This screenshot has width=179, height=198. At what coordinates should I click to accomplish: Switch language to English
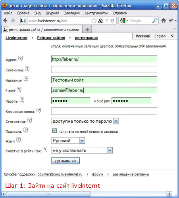(x=160, y=36)
